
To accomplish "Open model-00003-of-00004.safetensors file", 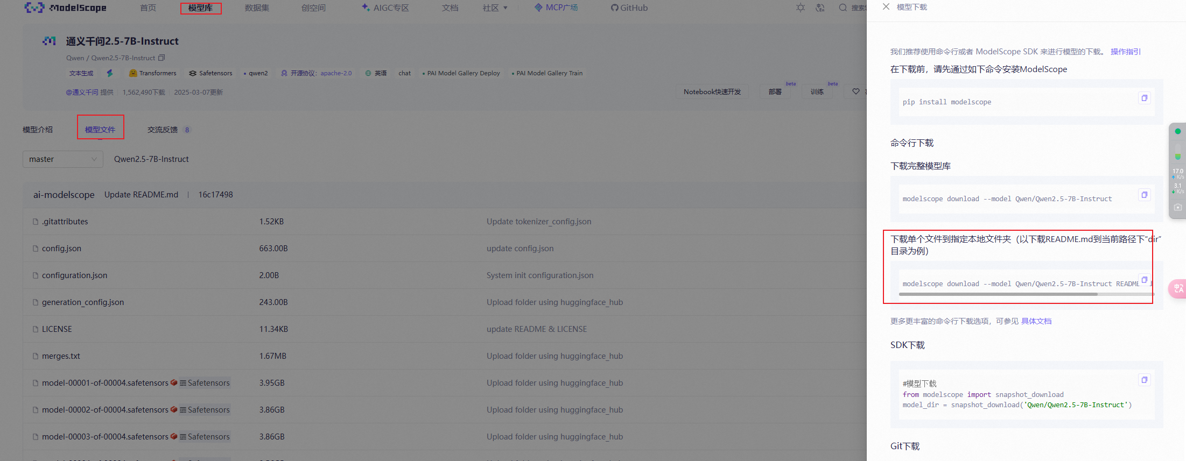I will pos(105,437).
